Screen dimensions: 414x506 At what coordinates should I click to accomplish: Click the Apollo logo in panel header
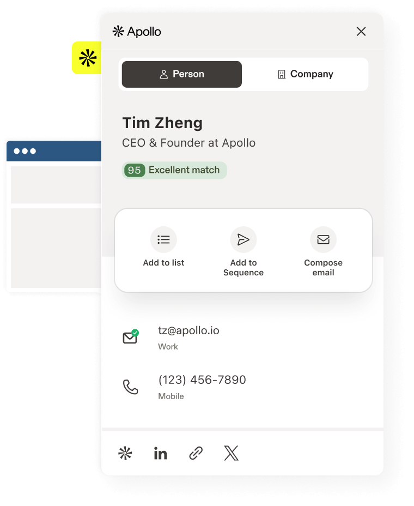[x=137, y=32]
